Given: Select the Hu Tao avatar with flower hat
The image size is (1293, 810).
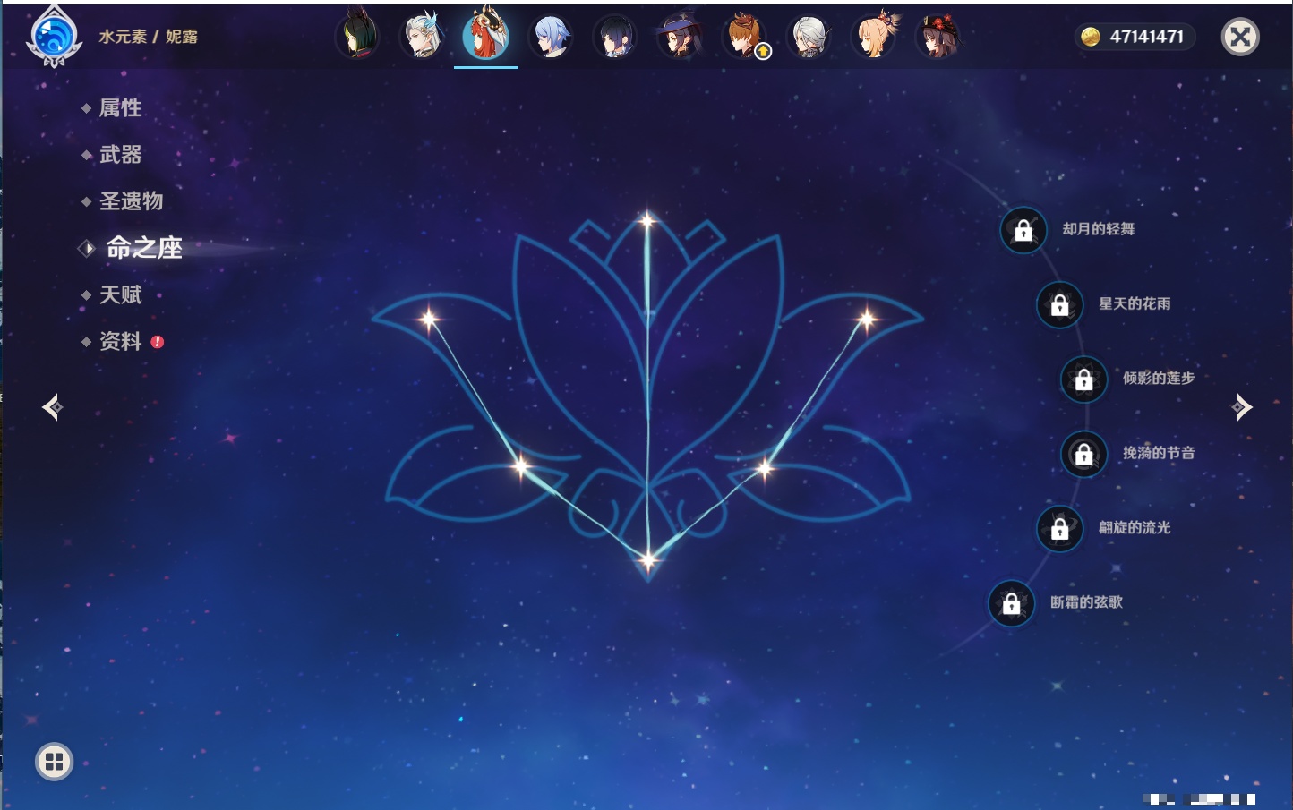Looking at the screenshot, I should [x=938, y=37].
